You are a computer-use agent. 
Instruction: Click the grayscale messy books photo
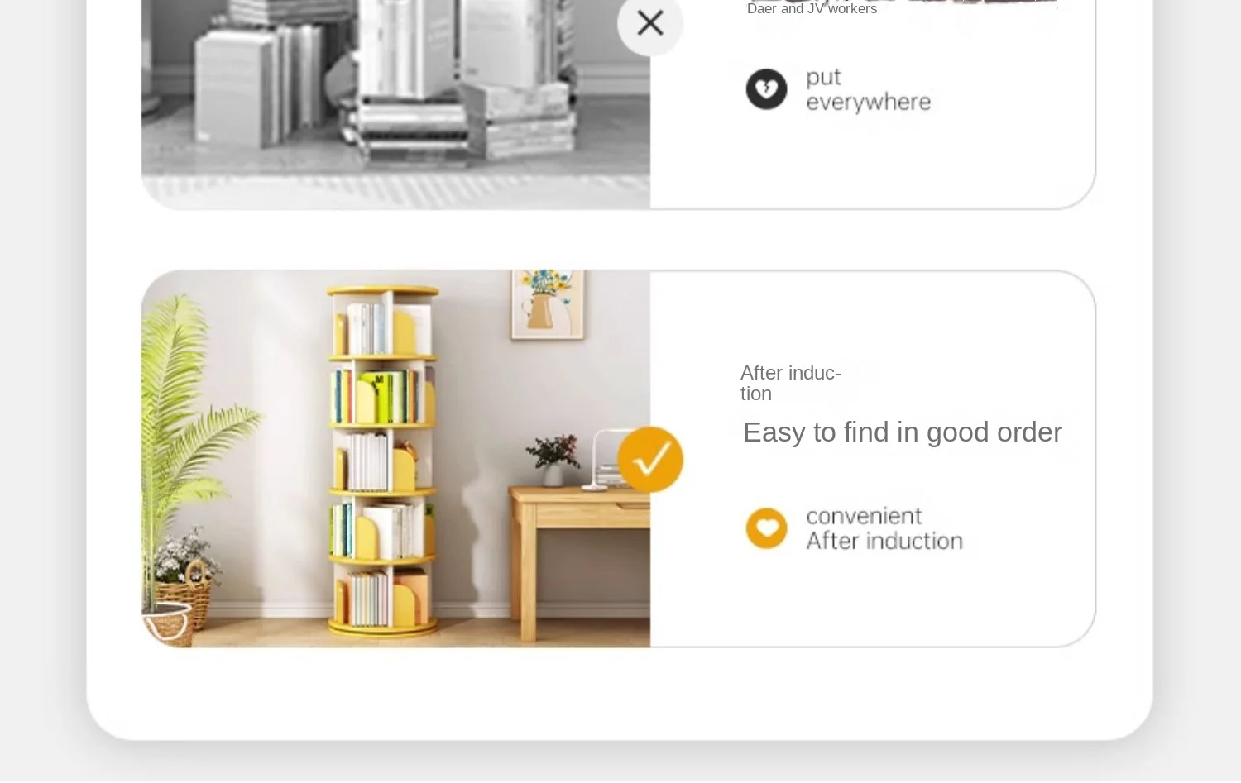[x=395, y=103]
